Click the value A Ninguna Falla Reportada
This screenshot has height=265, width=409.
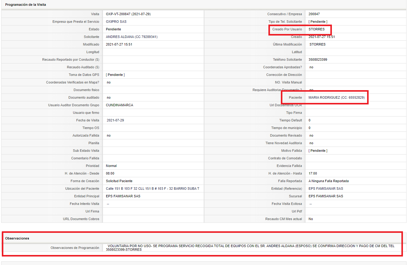[329, 181]
